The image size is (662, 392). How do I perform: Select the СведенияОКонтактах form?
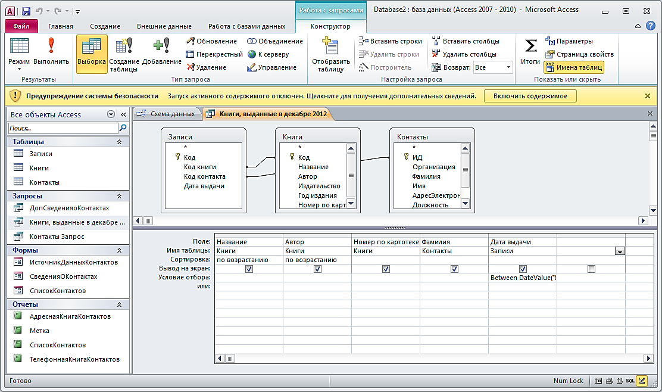[68, 276]
